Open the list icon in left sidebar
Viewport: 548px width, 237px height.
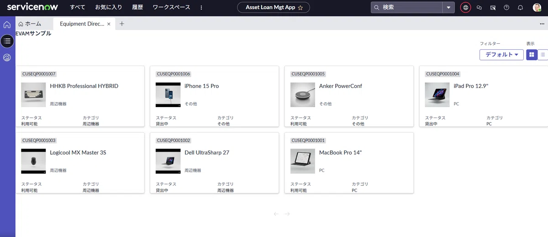(7, 41)
